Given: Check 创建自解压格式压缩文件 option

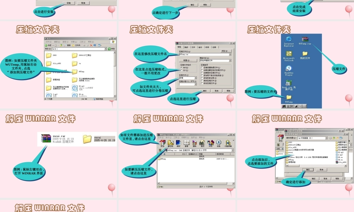Looking at the screenshot, I should point(202,70).
